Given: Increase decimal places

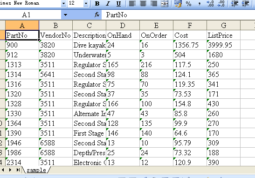Looking at the screenshot, I should [210, 3].
